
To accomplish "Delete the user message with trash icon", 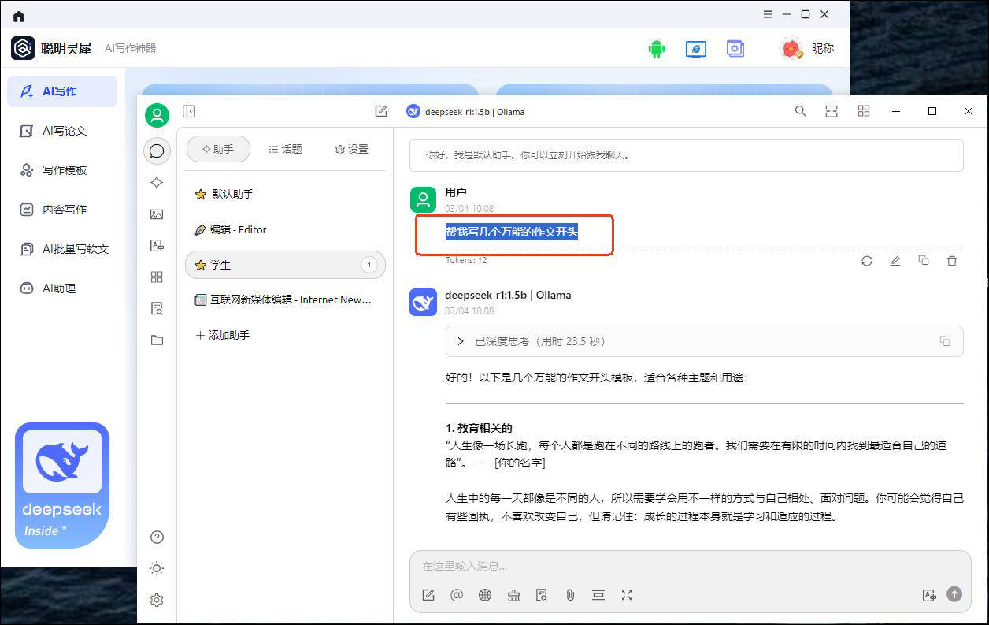I will point(952,261).
